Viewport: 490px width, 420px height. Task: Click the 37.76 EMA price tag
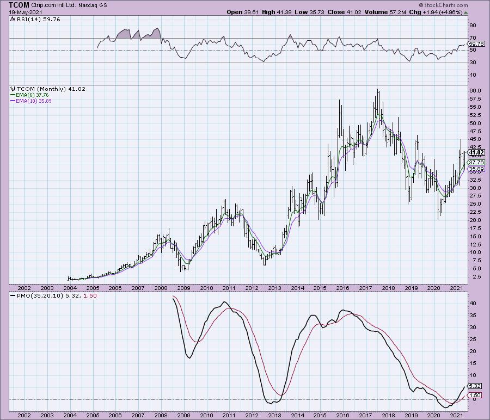pyautogui.click(x=476, y=162)
